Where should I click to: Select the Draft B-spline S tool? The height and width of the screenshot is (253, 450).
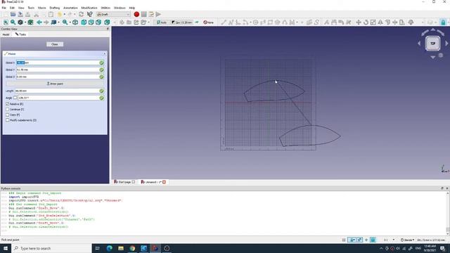coord(317,22)
